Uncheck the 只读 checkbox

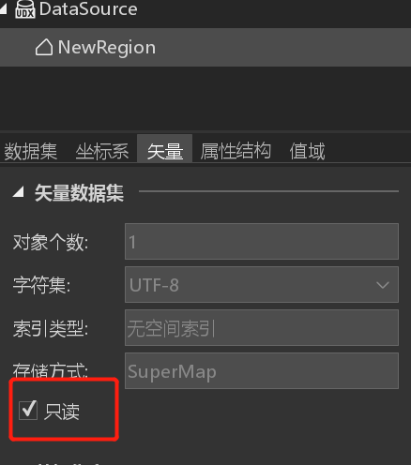point(28,411)
